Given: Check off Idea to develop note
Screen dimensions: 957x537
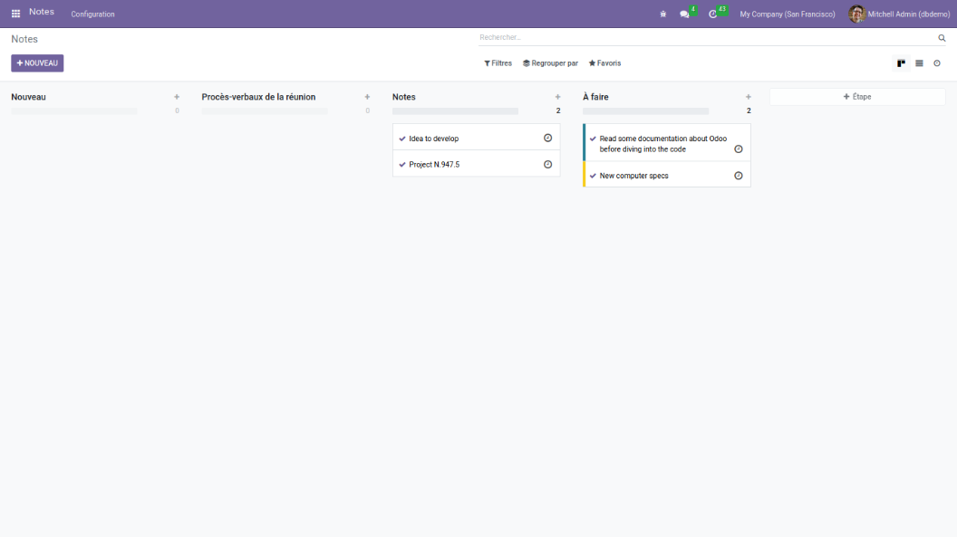Looking at the screenshot, I should tap(402, 139).
